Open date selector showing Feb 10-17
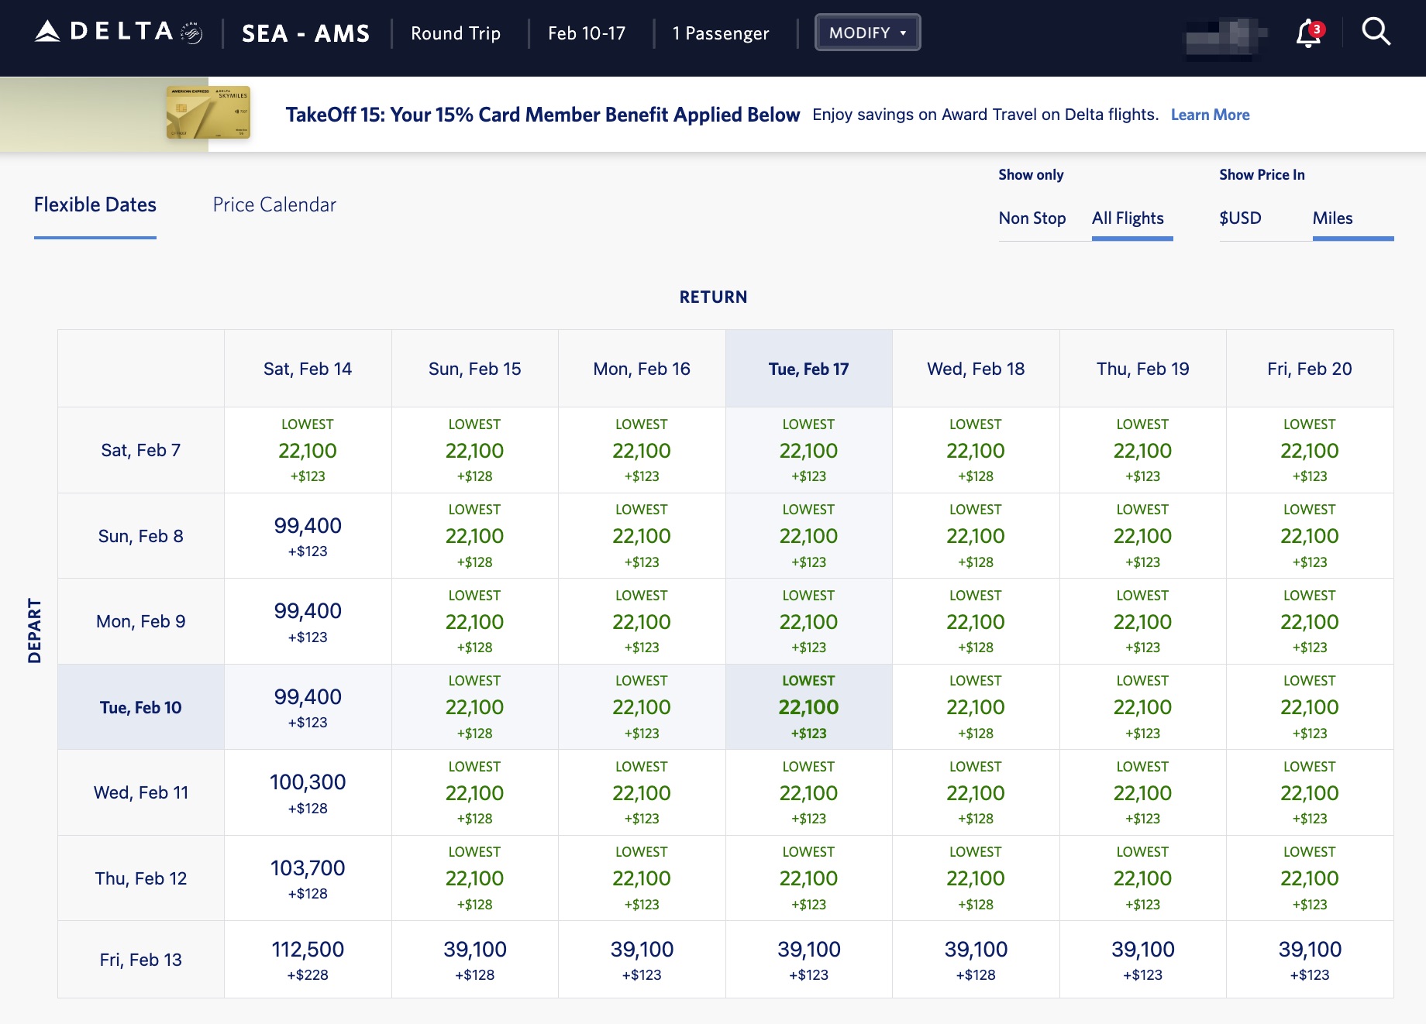 (587, 33)
